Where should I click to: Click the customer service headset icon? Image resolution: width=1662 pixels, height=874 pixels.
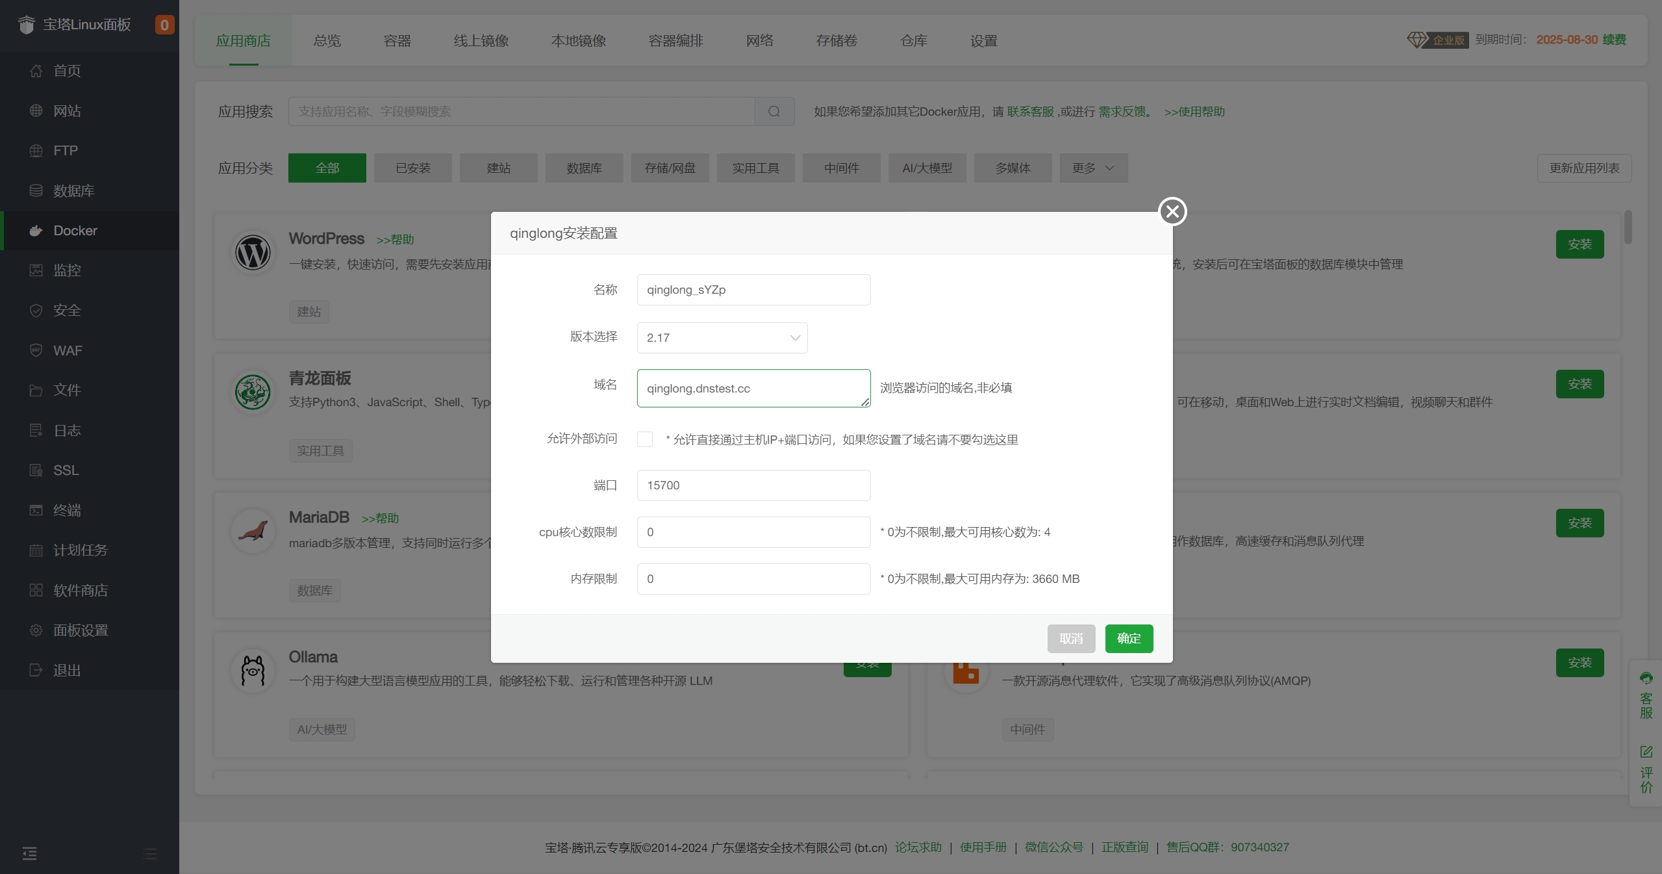tap(1646, 678)
